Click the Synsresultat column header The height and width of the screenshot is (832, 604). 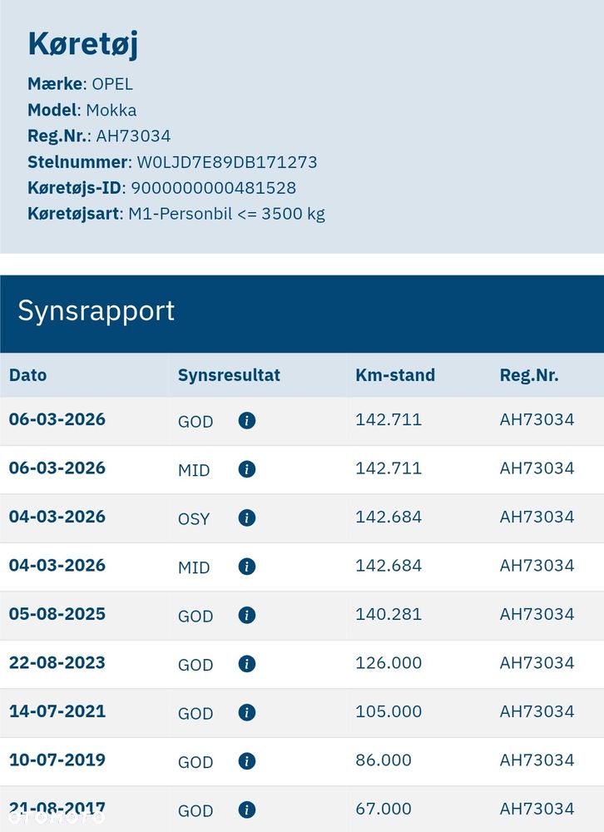(x=229, y=375)
